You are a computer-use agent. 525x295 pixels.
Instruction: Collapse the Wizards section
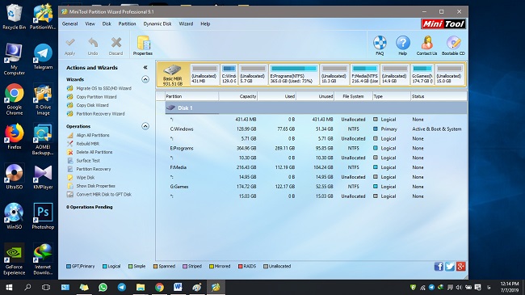tap(145, 79)
